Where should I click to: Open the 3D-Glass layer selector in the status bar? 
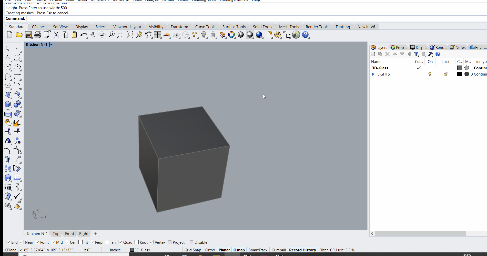[140, 250]
